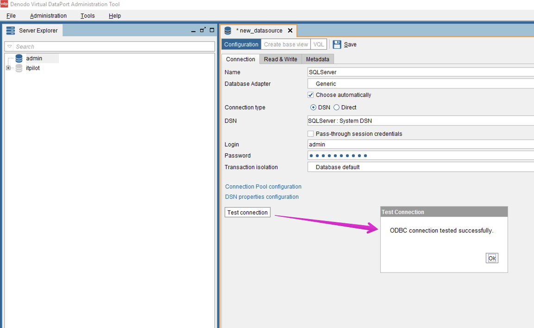Screen dimensions: 534x328
Task: Open DSN properties configuration link
Action: [x=262, y=196]
